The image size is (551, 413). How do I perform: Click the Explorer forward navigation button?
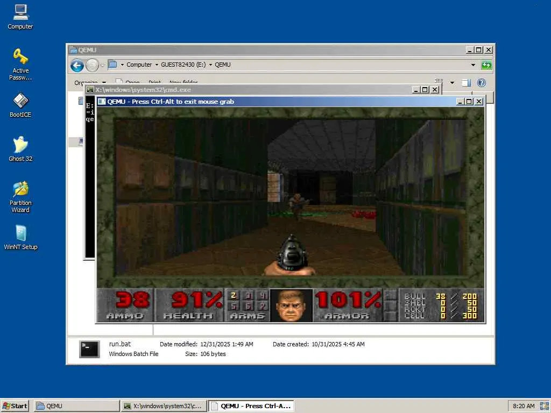click(92, 65)
